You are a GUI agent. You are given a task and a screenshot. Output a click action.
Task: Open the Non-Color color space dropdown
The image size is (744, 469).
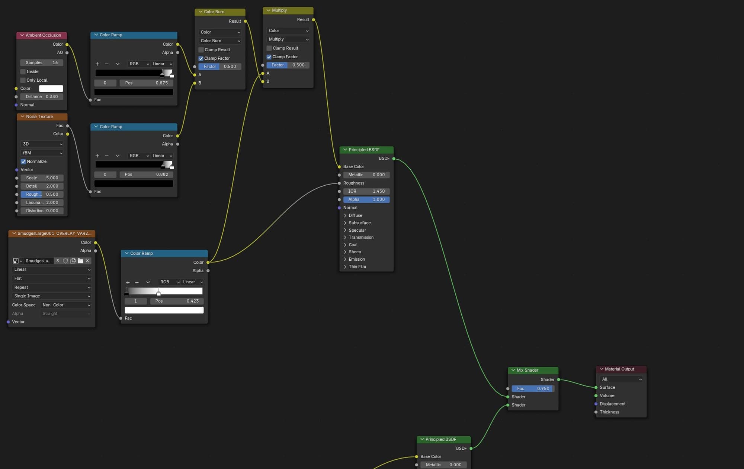[x=66, y=305]
